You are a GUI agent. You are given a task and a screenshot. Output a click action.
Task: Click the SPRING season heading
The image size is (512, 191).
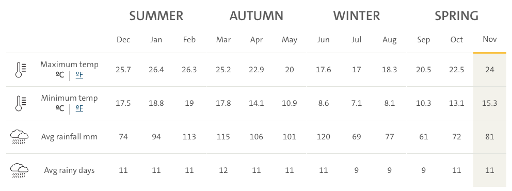456,16
